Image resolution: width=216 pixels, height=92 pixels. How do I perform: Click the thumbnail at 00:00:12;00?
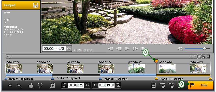[x=198, y=69]
